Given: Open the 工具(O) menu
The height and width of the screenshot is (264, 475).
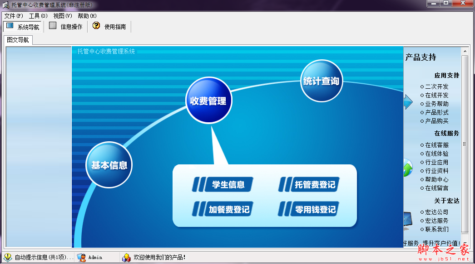Looking at the screenshot, I should (x=38, y=16).
